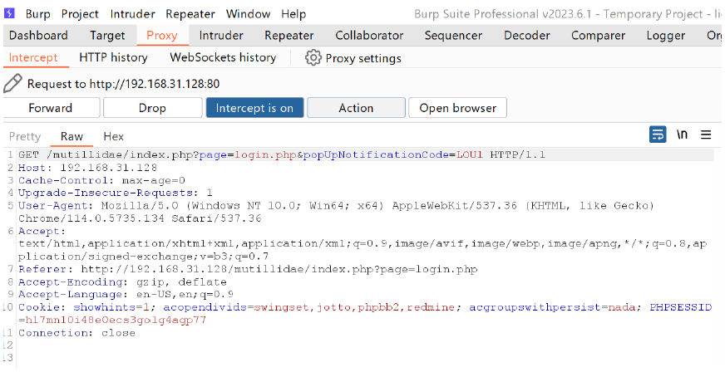Open the Logger tab

pos(666,36)
